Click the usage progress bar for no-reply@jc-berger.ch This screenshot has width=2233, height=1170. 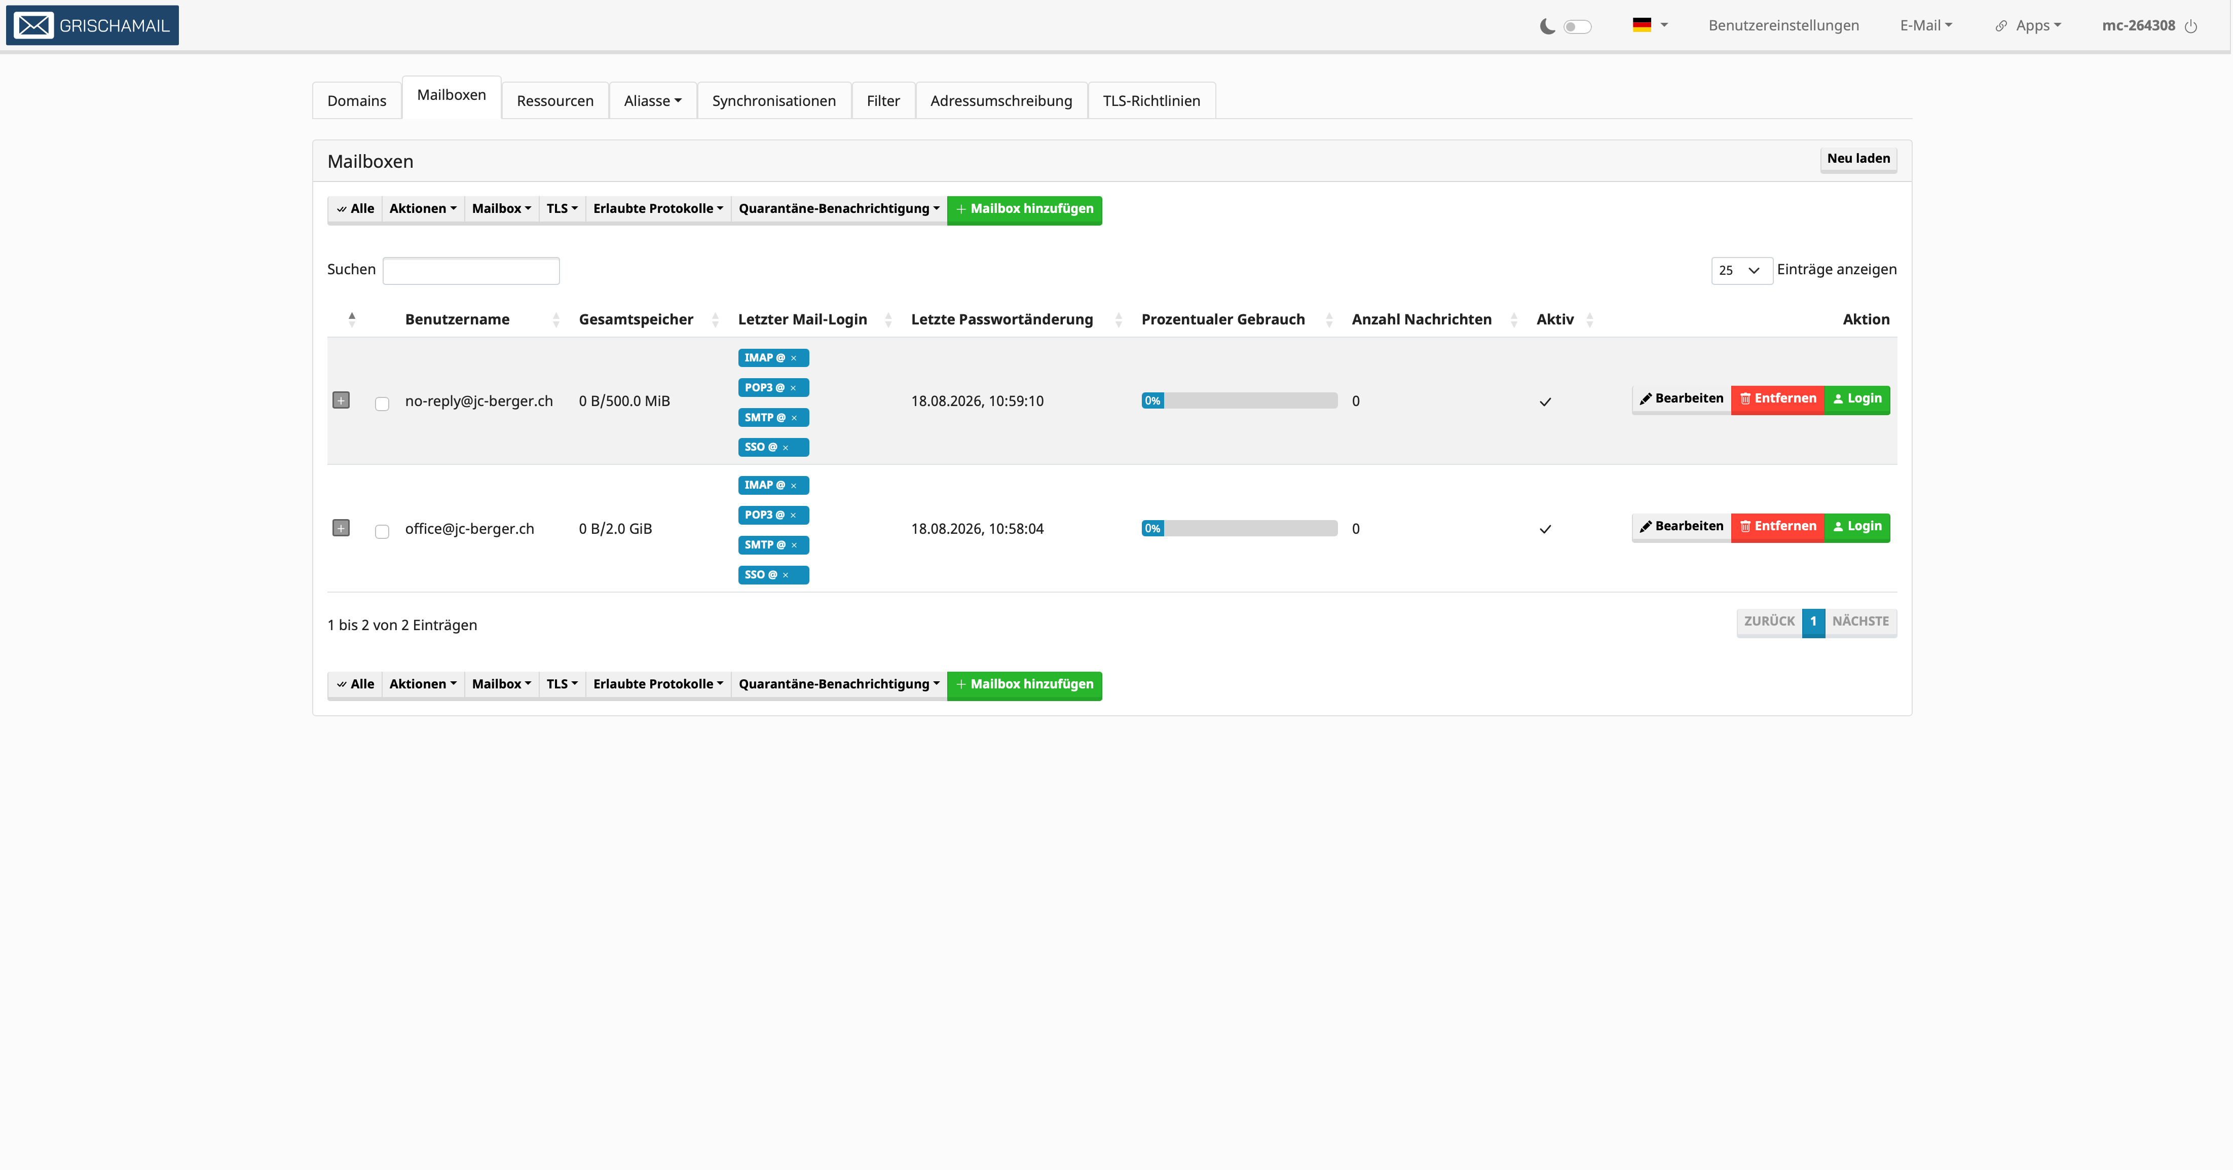[x=1240, y=400]
